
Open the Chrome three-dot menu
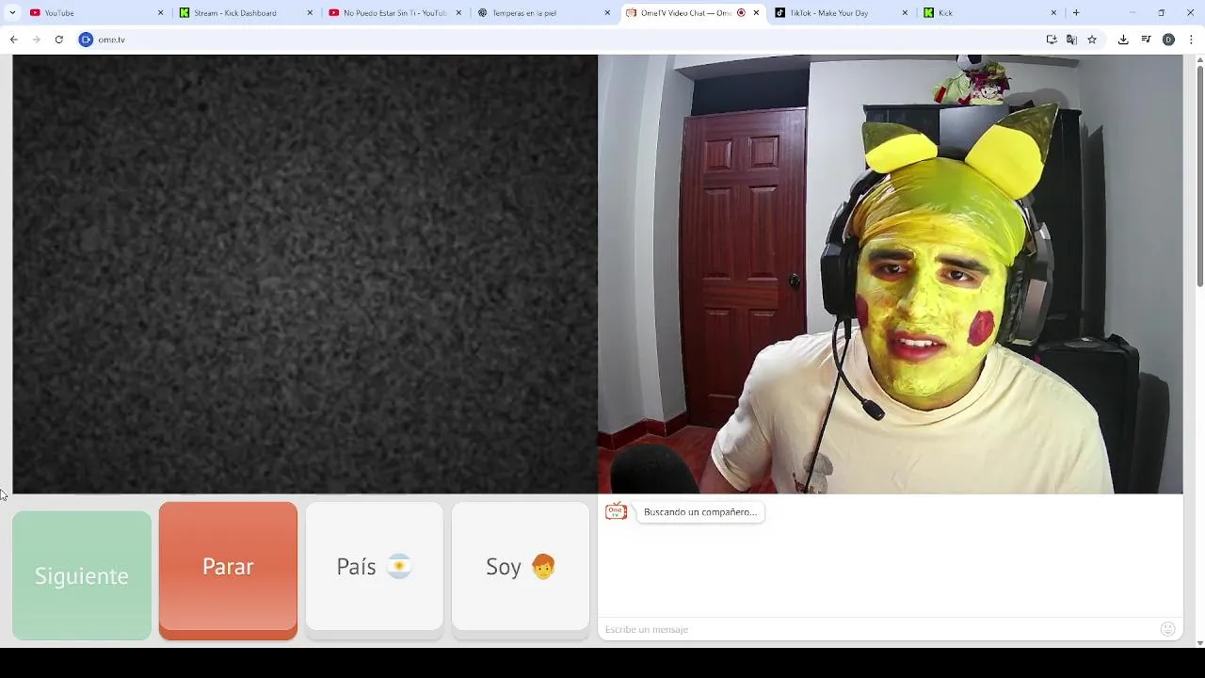point(1191,40)
